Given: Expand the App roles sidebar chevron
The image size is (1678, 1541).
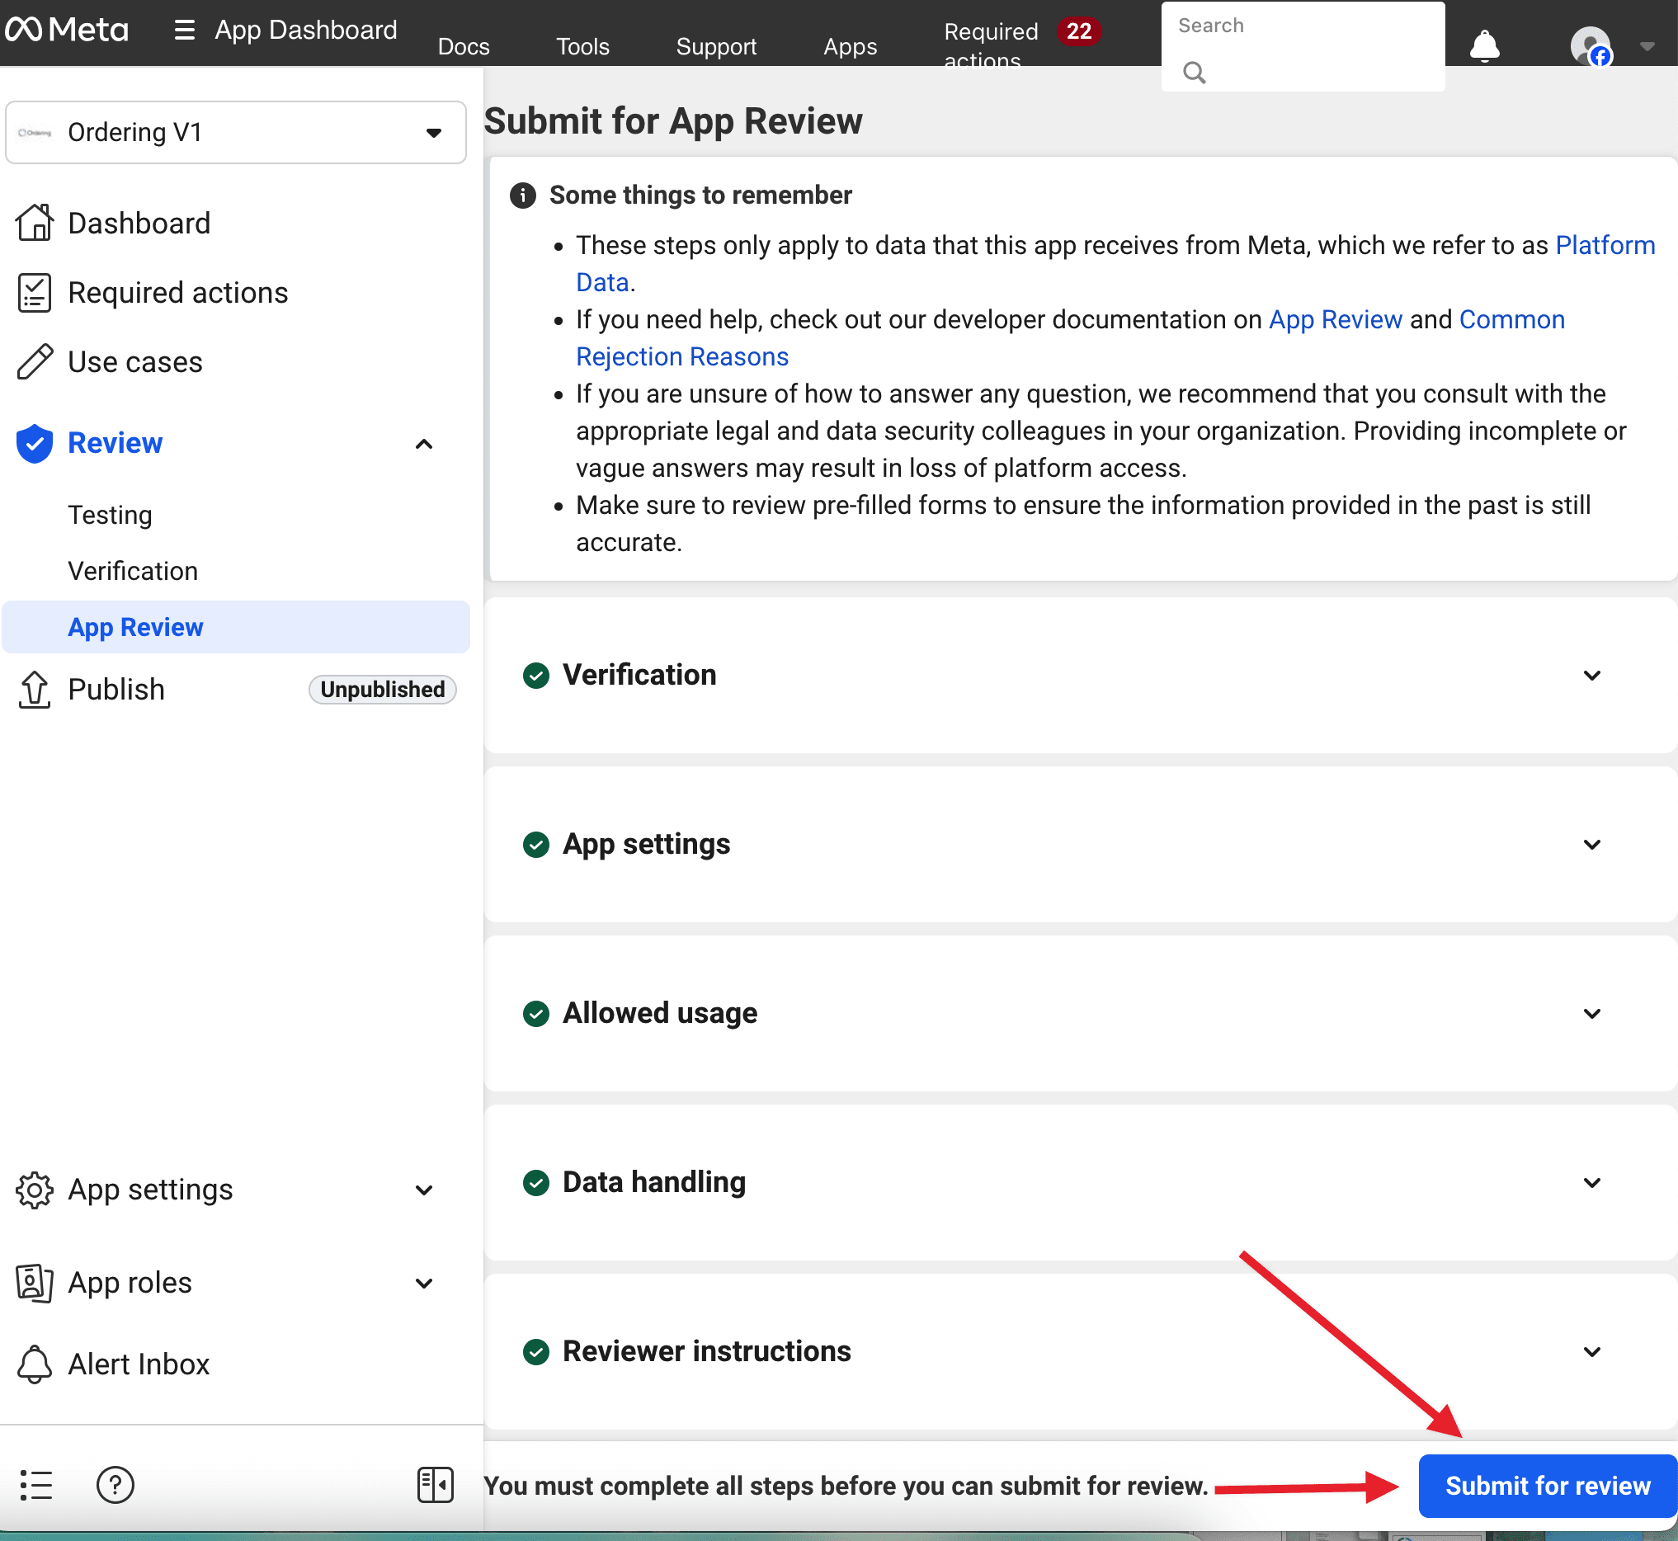Looking at the screenshot, I should point(424,1283).
